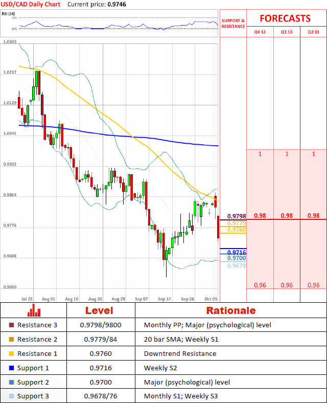Click the FORECASTS heading
Screen dimensions: 327x403
click(285, 18)
